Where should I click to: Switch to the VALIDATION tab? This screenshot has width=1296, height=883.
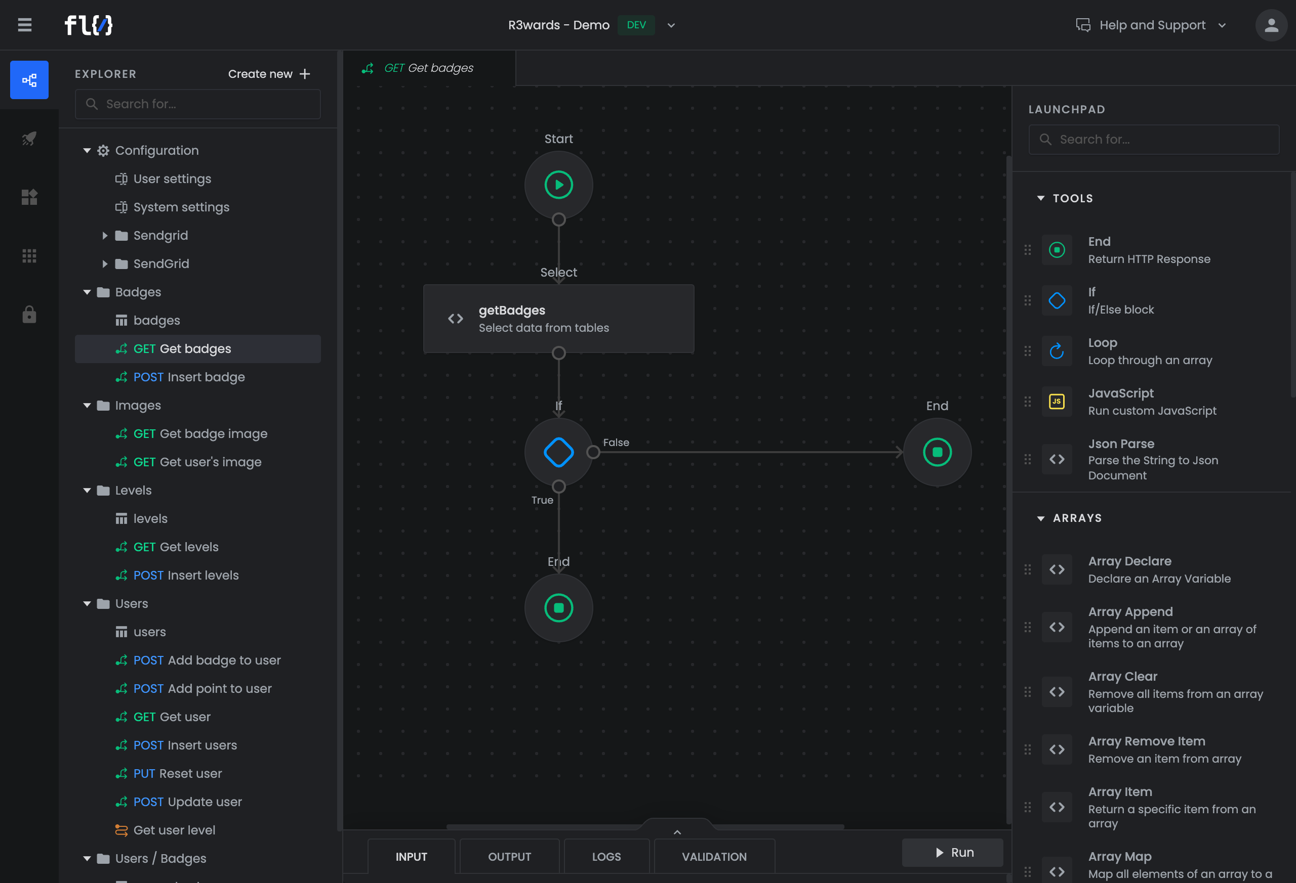[714, 857]
